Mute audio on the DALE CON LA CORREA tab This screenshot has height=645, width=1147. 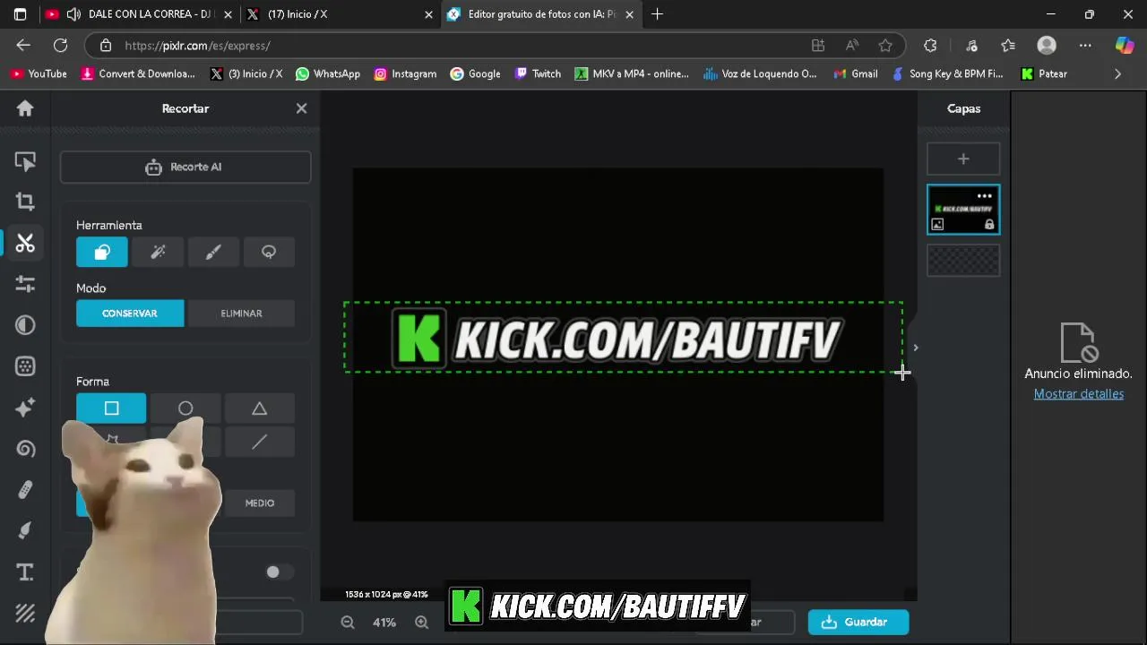point(73,14)
